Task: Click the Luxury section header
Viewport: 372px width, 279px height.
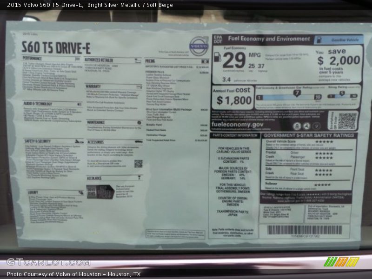Action: pos(33,193)
